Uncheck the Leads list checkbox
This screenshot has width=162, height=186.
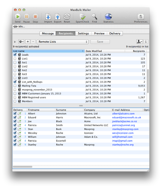point(15,55)
